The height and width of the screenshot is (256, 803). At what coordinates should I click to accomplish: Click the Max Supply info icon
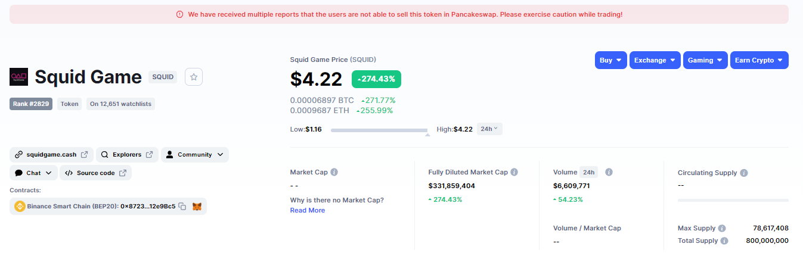click(722, 229)
